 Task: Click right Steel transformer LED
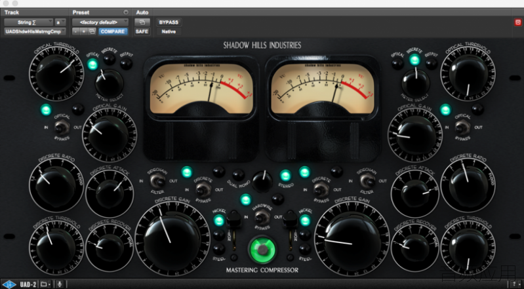305,249
